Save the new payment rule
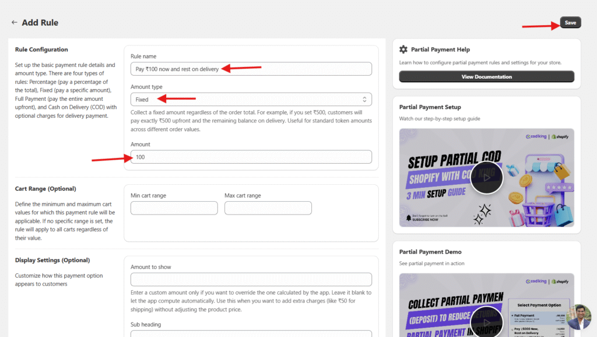The width and height of the screenshot is (597, 337). click(x=570, y=23)
